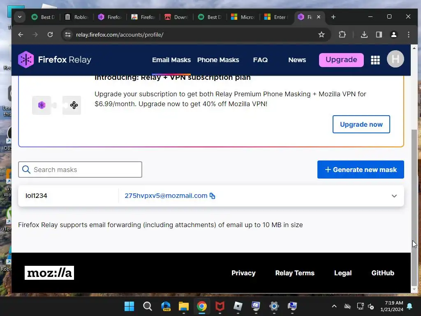Bookmark this page with the star icon
421x316 pixels.
322,35
